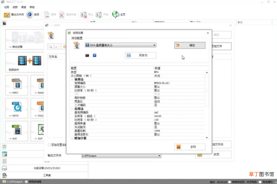Click the 另存为 save as button
The width and height of the screenshot is (277, 184).
pos(141,55)
